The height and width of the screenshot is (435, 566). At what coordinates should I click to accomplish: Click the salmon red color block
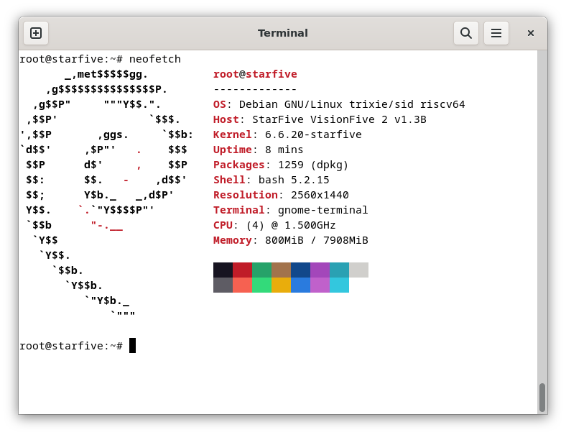(x=242, y=285)
